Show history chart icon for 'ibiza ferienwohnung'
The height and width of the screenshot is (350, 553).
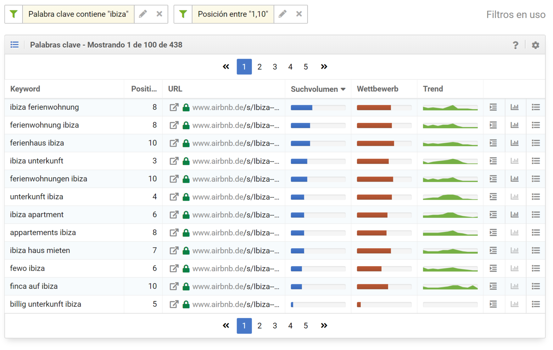pos(515,107)
